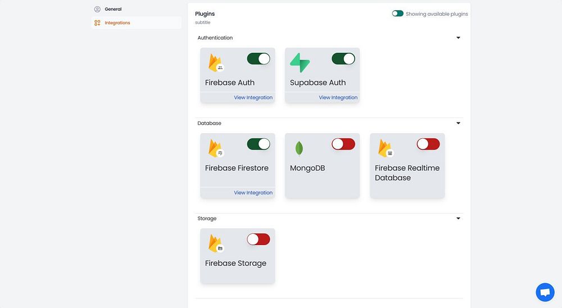The height and width of the screenshot is (308, 562).
Task: Open the General settings tab
Action: [113, 9]
